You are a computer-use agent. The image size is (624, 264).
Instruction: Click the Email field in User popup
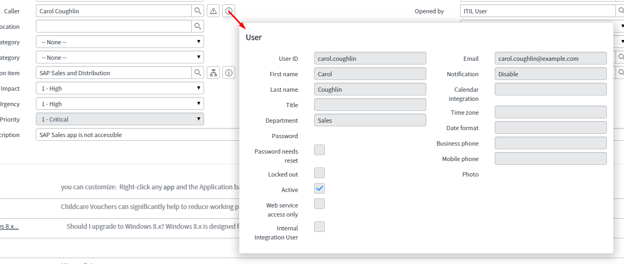550,59
